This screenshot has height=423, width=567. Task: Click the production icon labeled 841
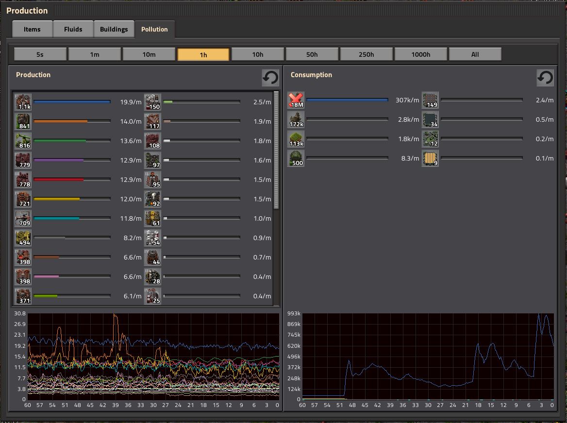click(x=23, y=121)
